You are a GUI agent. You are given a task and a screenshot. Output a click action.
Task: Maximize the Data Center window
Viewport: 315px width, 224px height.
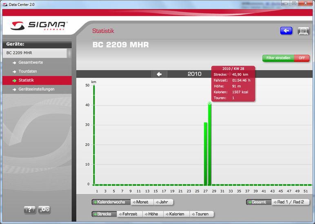294,3
